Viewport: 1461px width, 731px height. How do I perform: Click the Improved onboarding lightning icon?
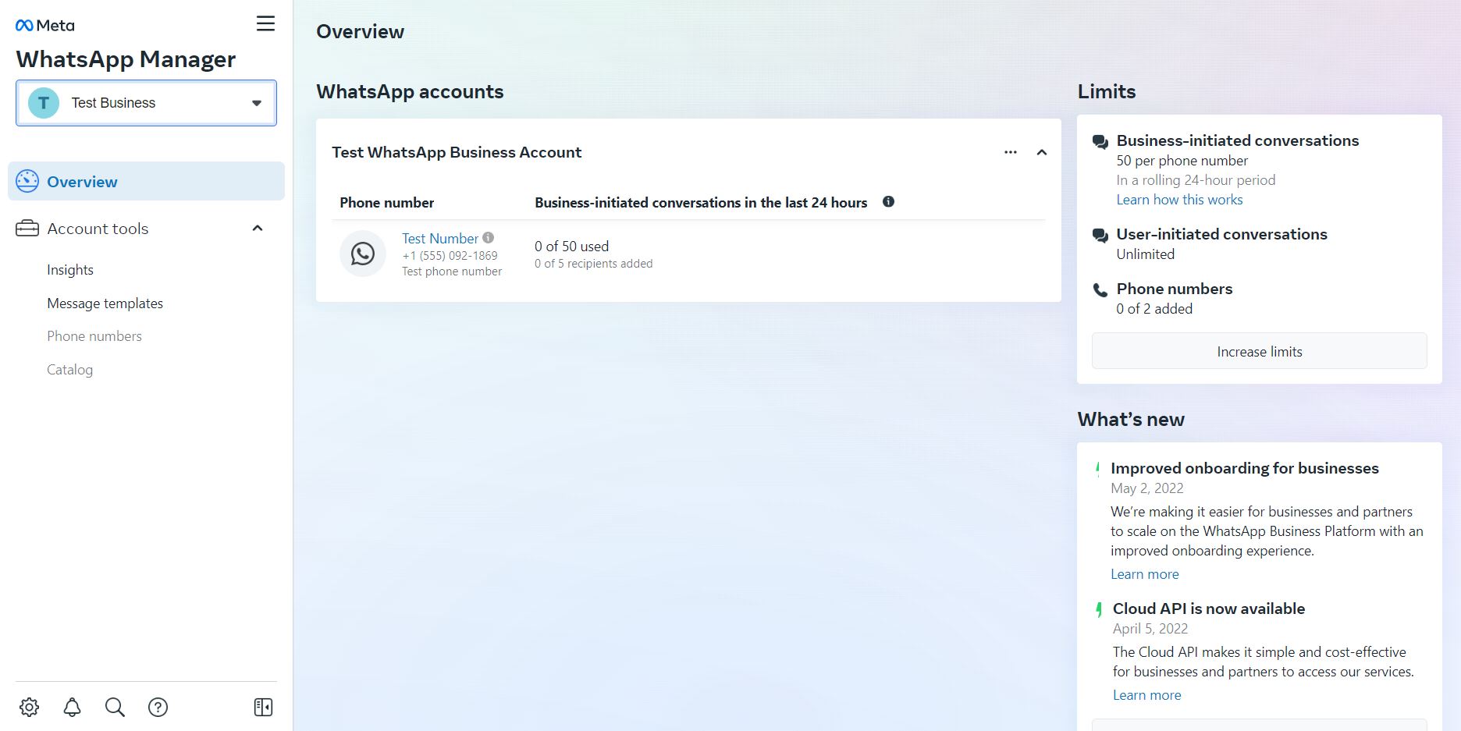(x=1098, y=469)
